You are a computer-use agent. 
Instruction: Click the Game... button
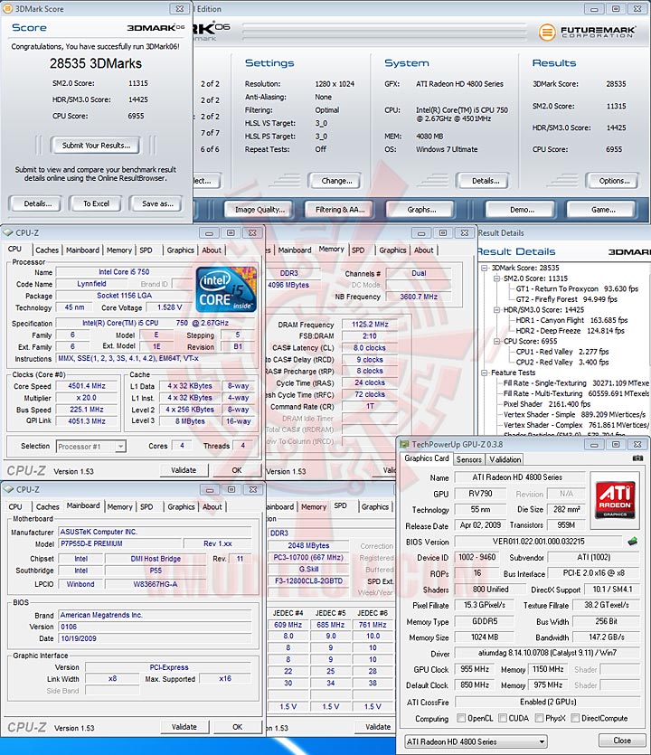tap(603, 210)
